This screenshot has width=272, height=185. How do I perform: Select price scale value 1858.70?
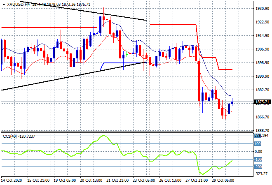262,130
